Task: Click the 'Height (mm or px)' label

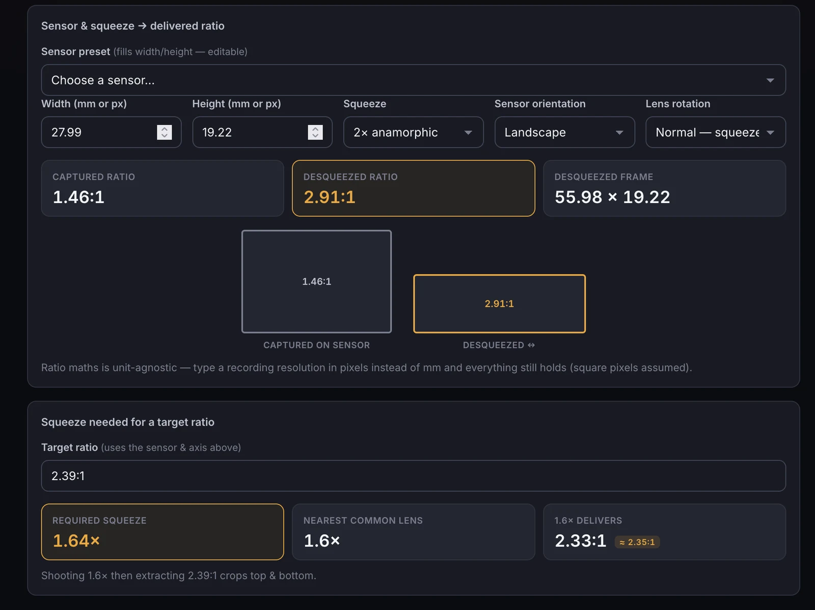Action: click(x=236, y=104)
